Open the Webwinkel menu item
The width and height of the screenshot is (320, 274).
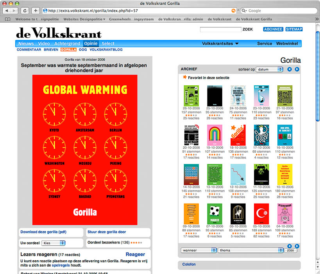point(287,43)
